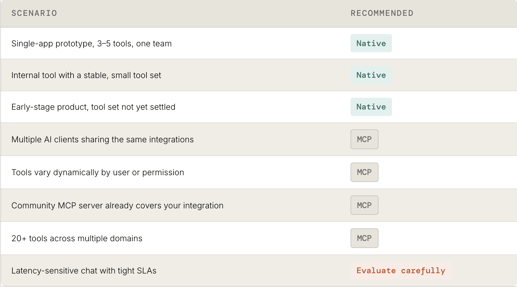Image resolution: width=517 pixels, height=287 pixels.
Task: Select 'Community MCP server already covers your integration'
Action: 117,205
